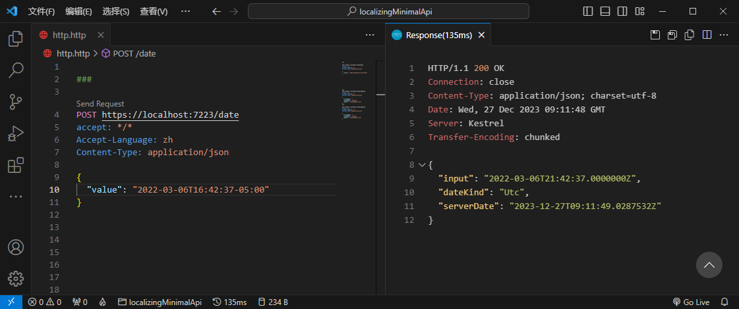Viewport: 739px width, 309px height.
Task: Toggle the bottom panel layout button
Action: click(x=605, y=11)
